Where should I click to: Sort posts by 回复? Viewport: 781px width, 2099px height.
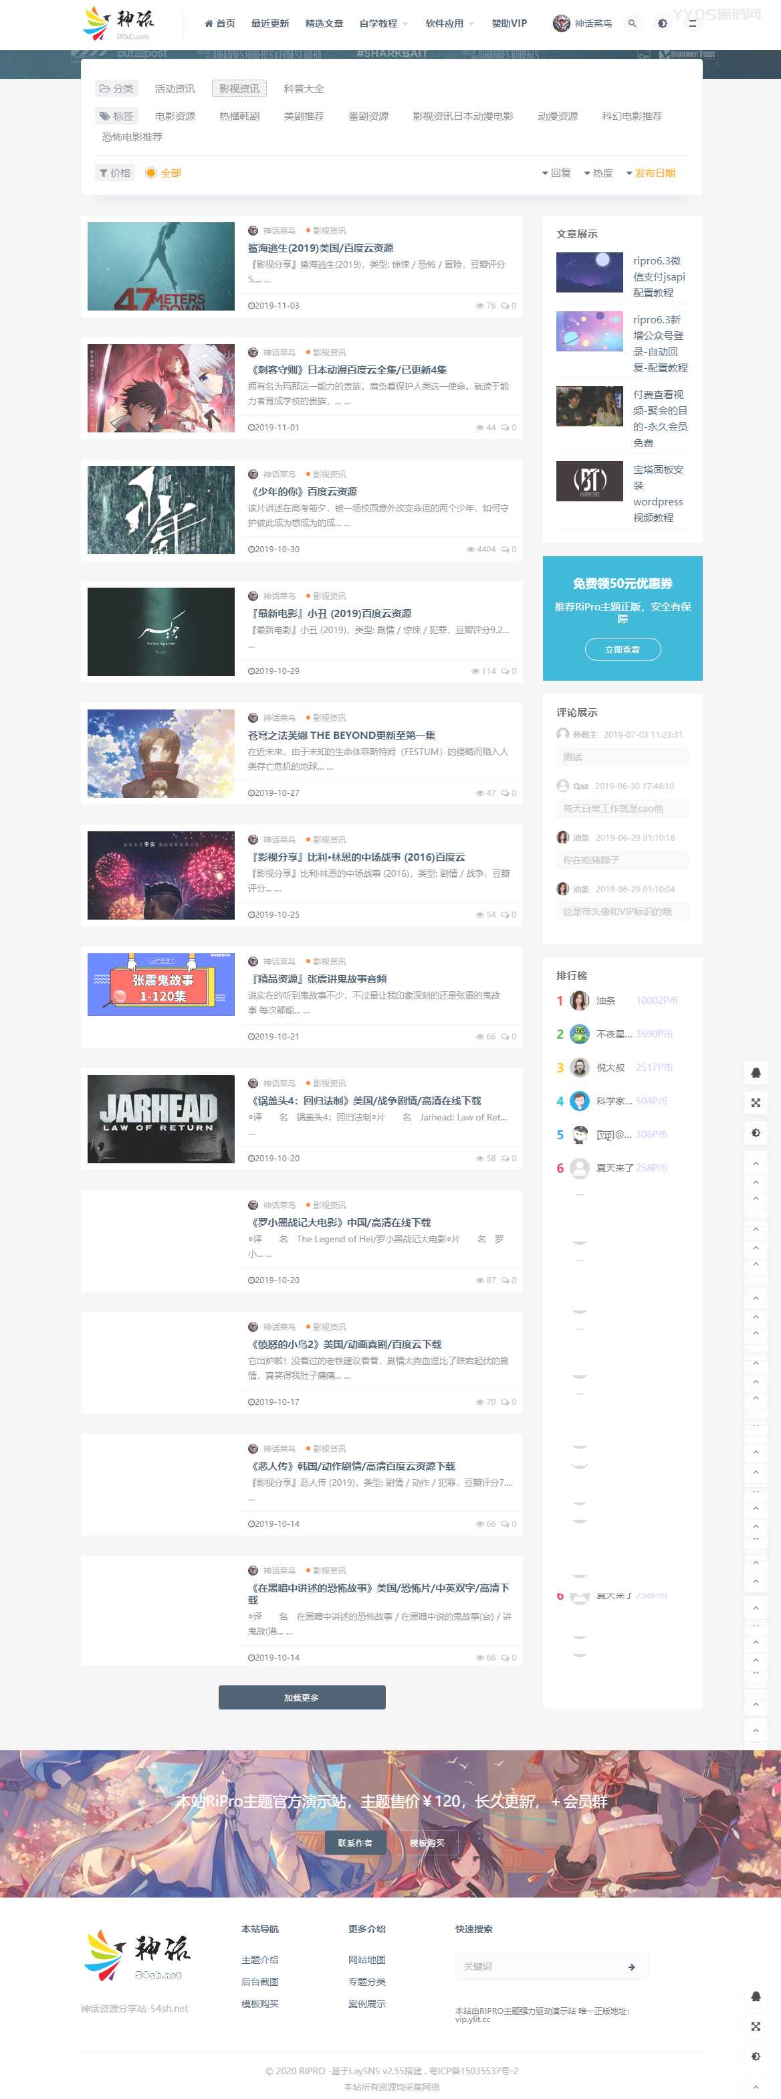[x=556, y=173]
